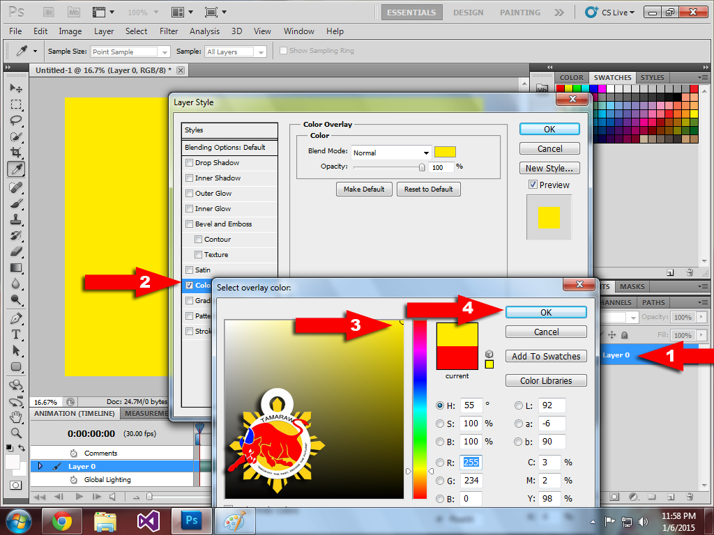The image size is (714, 535).
Task: Enable the Drop Shadow checkbox
Action: click(189, 163)
